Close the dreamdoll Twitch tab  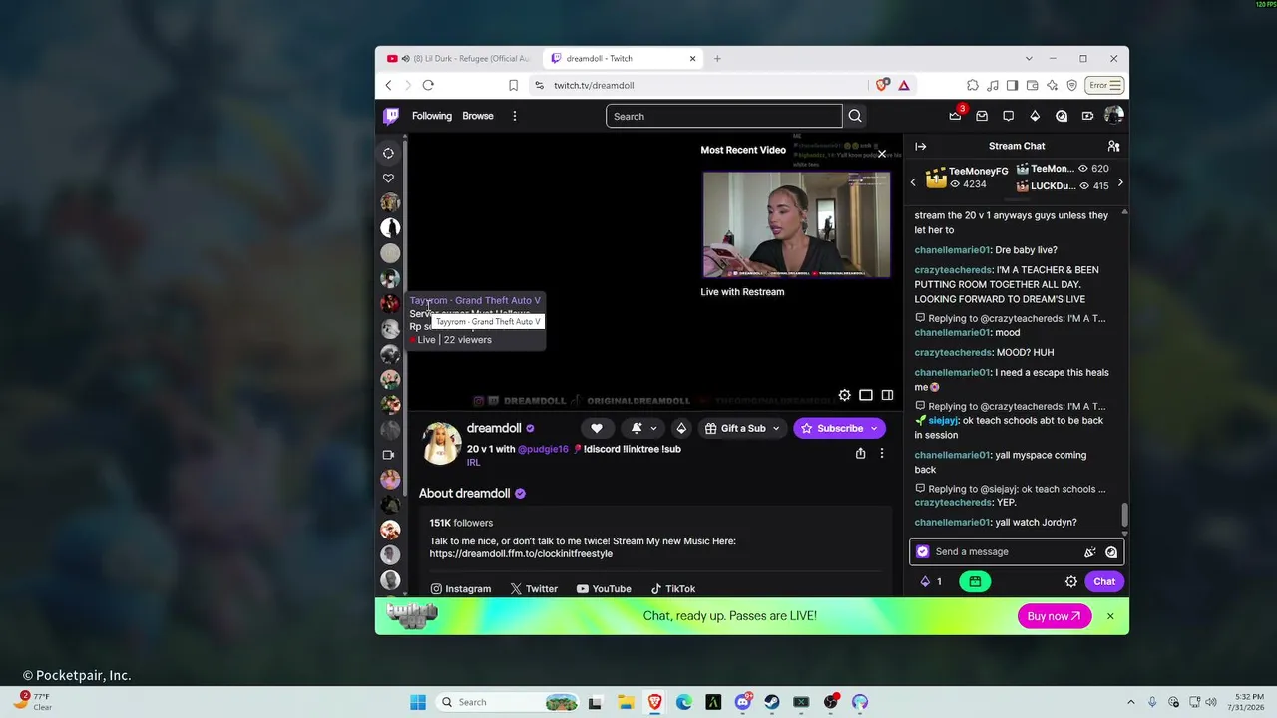tap(692, 59)
